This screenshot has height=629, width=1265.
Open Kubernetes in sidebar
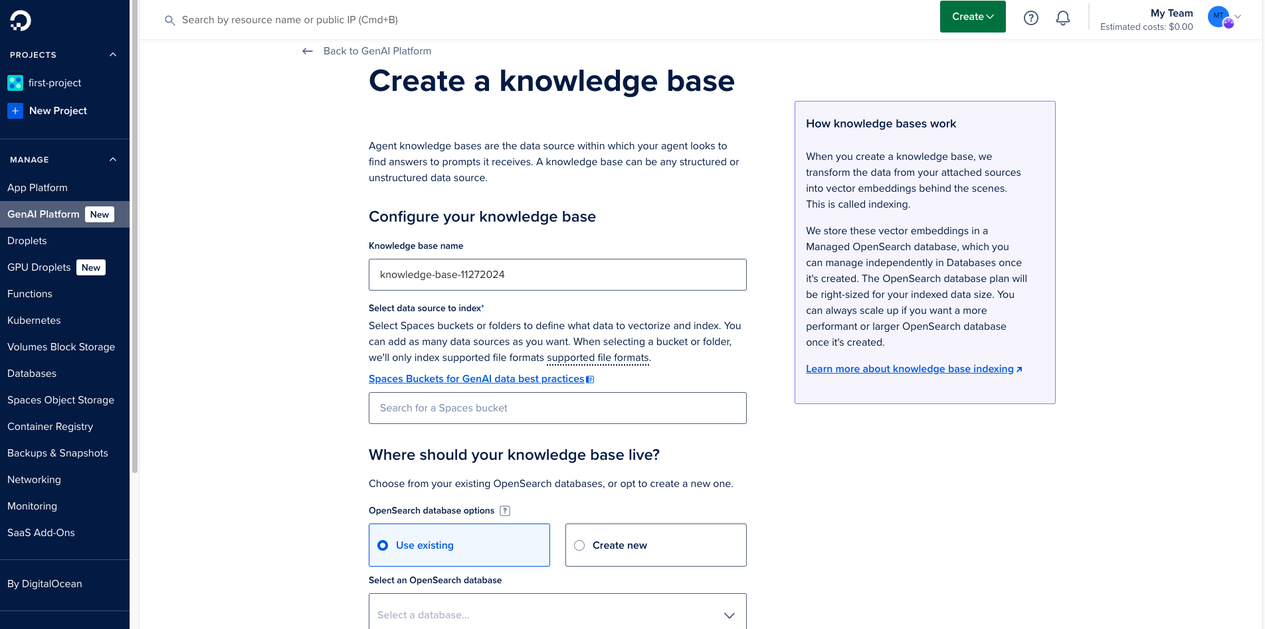(x=34, y=320)
